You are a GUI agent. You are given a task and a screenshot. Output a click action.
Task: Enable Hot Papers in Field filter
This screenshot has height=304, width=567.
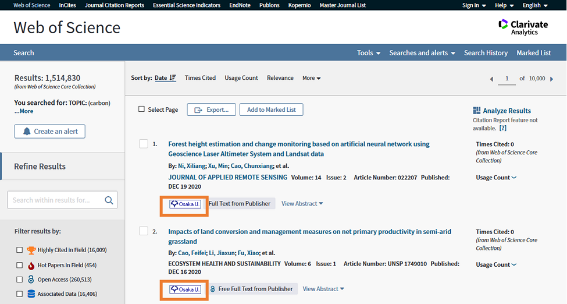click(20, 265)
